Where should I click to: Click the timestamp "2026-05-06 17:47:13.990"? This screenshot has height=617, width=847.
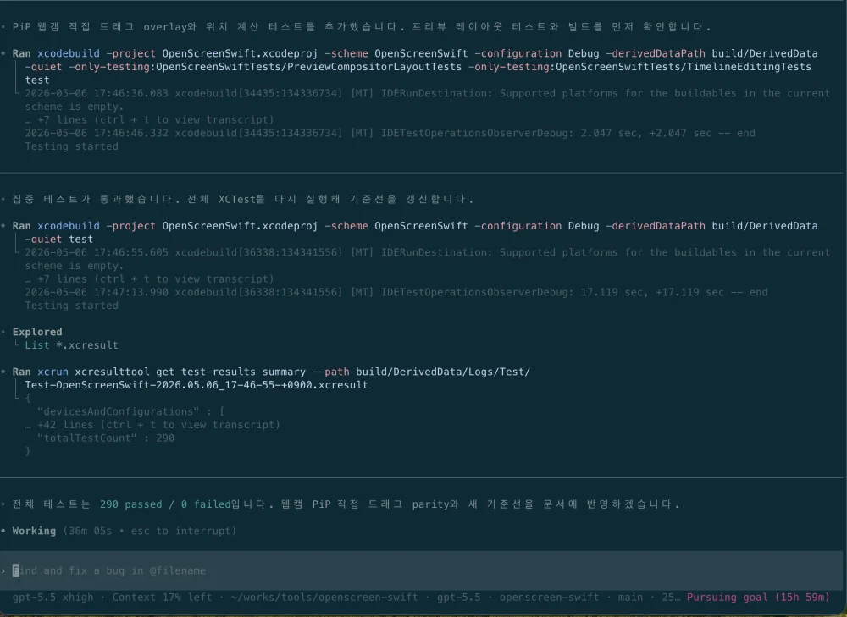(x=97, y=292)
